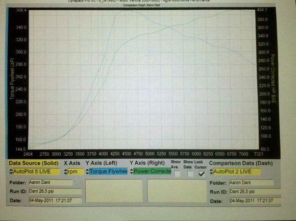Image resolution: width=296 pixels, height=221 pixels.
Task: Change the X Axis rpm selector
Action: [x=76, y=171]
